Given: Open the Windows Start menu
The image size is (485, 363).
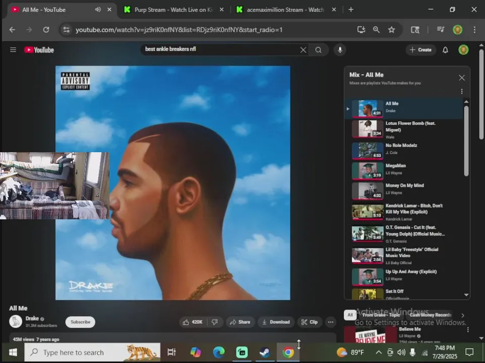Looking at the screenshot, I should pyautogui.click(x=13, y=352).
